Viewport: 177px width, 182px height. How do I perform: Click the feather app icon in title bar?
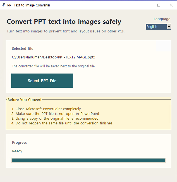[4, 5]
